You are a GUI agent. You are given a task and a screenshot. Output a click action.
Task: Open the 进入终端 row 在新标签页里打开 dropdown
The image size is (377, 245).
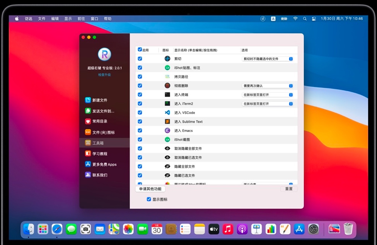point(268,95)
